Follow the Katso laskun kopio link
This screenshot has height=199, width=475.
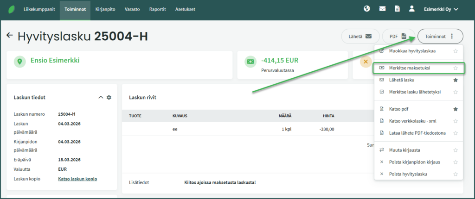tap(77, 179)
